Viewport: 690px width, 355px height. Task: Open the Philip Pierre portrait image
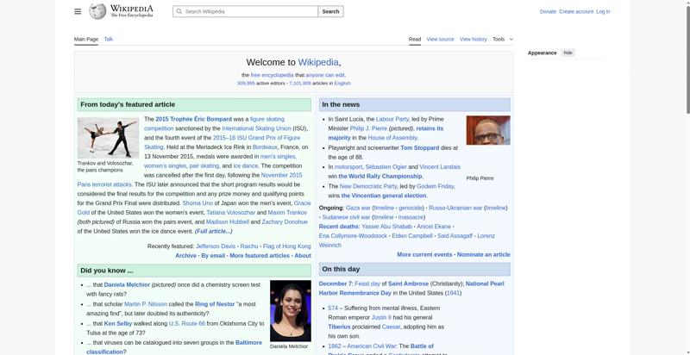click(x=487, y=130)
